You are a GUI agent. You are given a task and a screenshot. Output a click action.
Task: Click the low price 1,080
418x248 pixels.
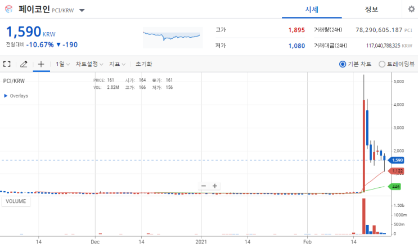tap(296, 46)
